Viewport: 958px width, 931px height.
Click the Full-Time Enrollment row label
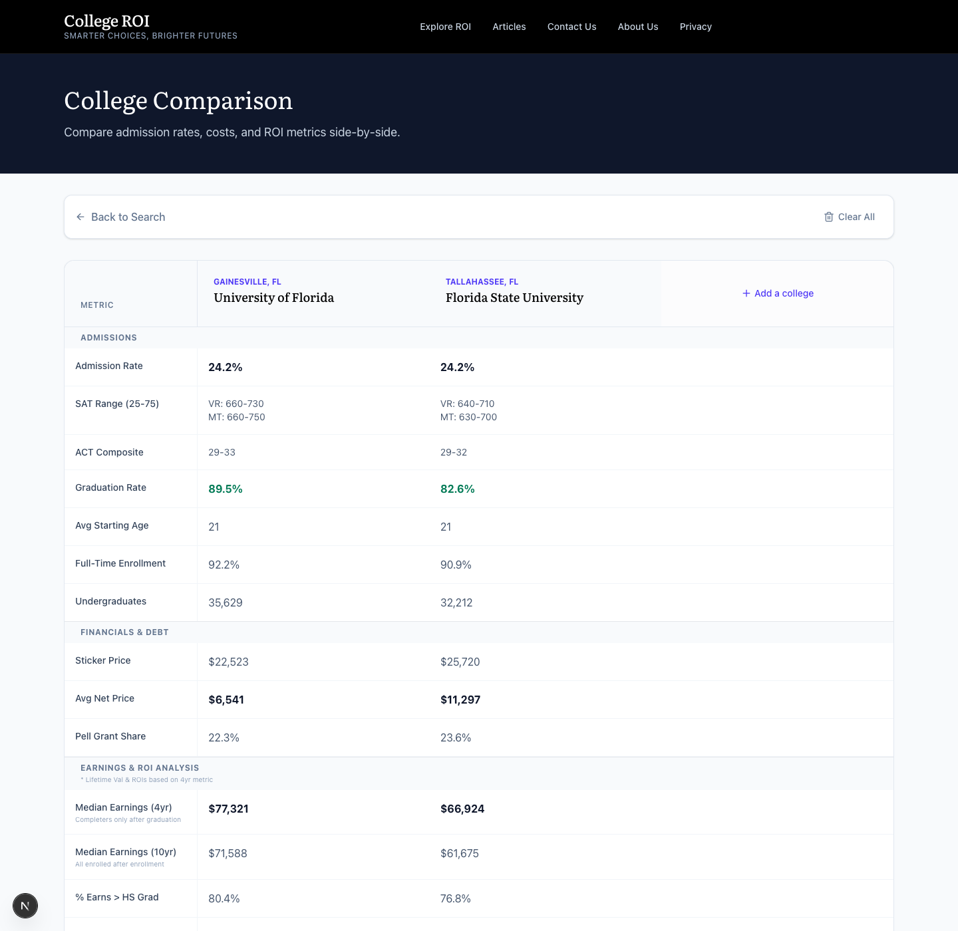[x=120, y=563]
